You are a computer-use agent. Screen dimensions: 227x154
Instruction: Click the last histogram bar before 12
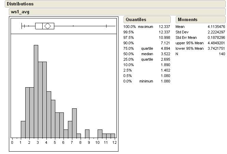click(113, 136)
